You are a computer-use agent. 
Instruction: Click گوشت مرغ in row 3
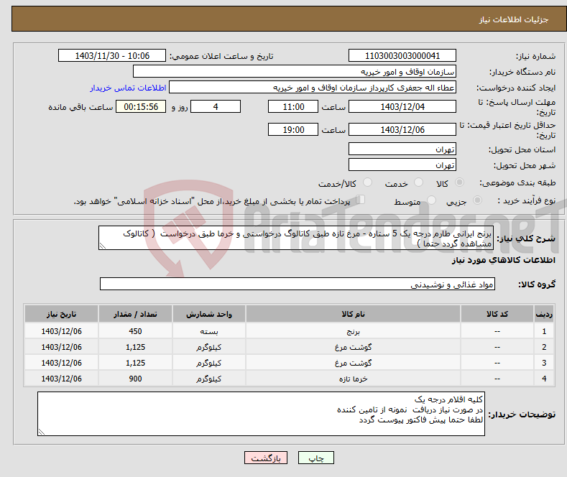point(353,363)
